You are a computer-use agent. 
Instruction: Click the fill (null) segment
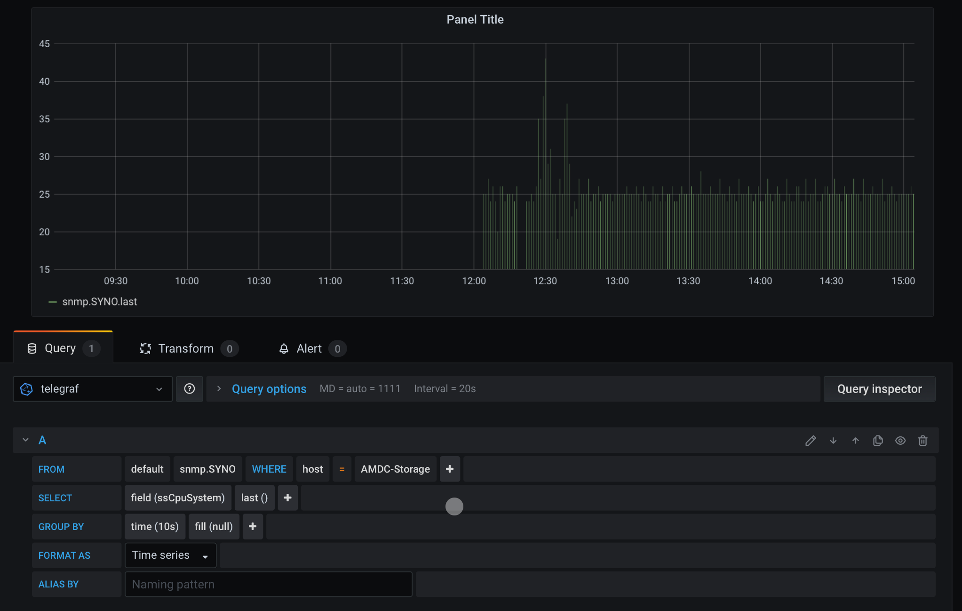214,526
